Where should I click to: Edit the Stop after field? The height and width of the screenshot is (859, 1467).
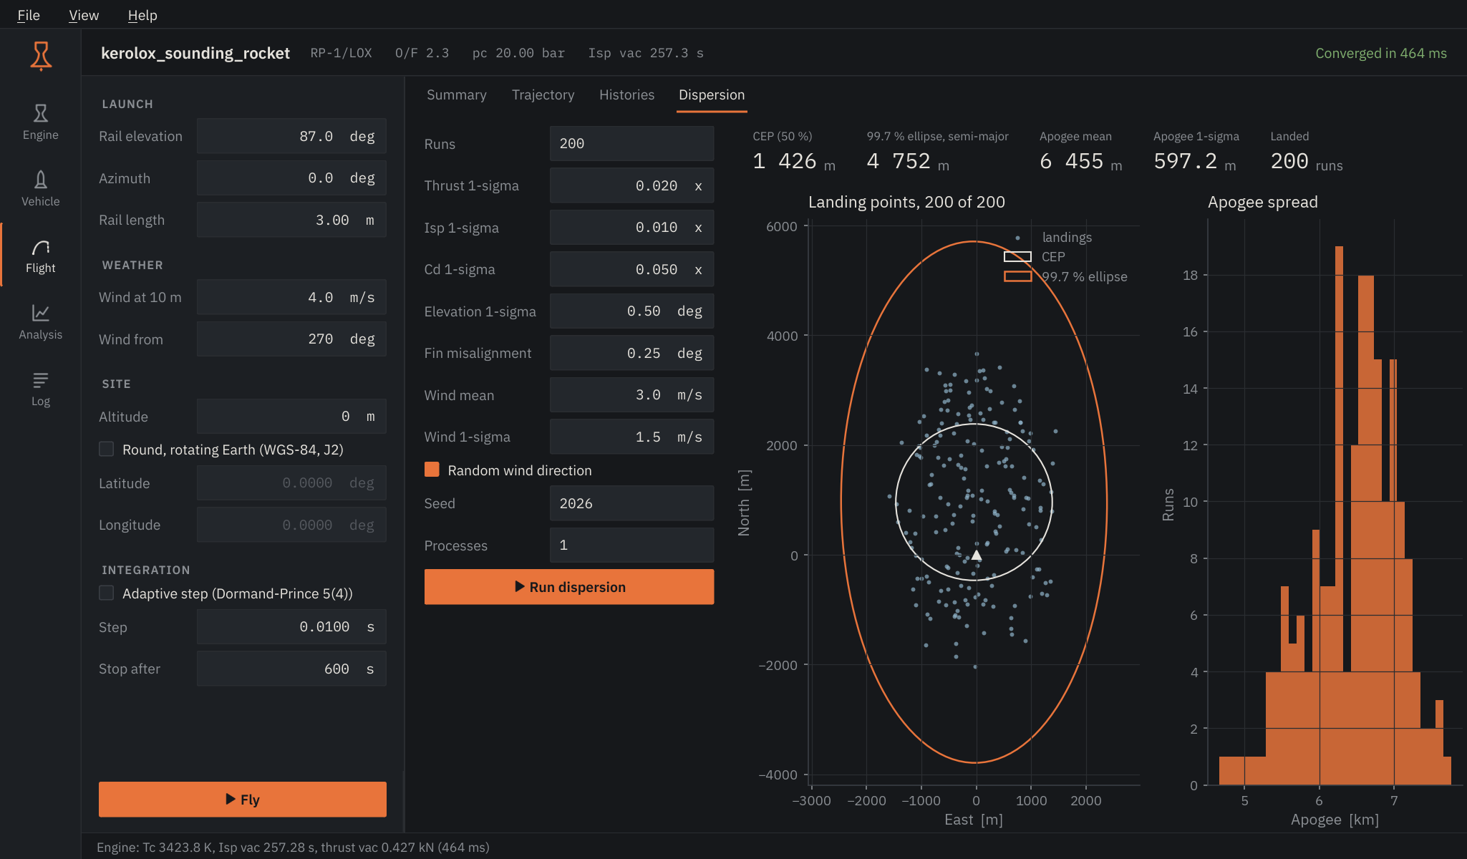click(x=291, y=669)
